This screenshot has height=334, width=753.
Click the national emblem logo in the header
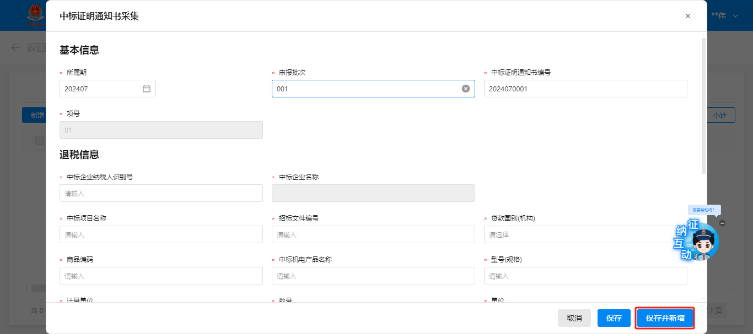point(36,15)
